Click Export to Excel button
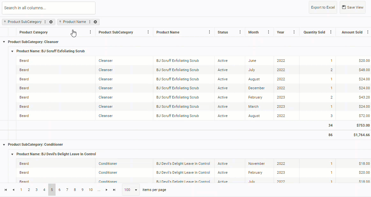 click(x=323, y=7)
